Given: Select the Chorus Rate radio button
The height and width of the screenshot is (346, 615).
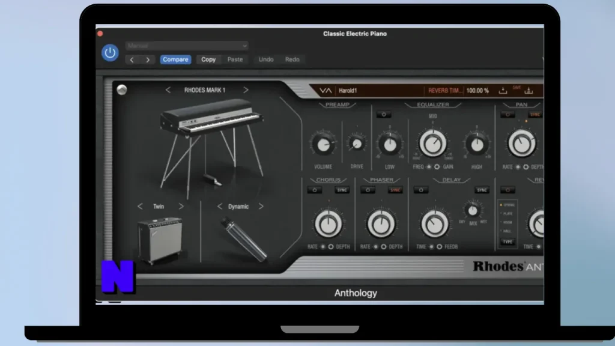Looking at the screenshot, I should 323,247.
